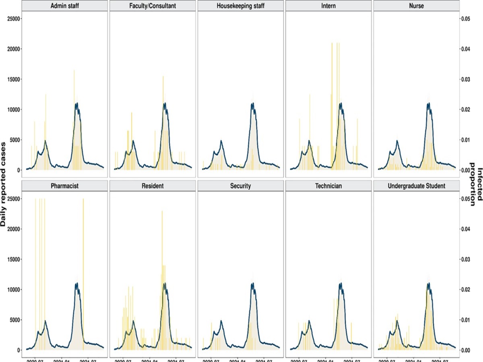Screen dimensions: 483x362
Task: Select the Undergraduate Student panel header
Action: tap(417, 186)
